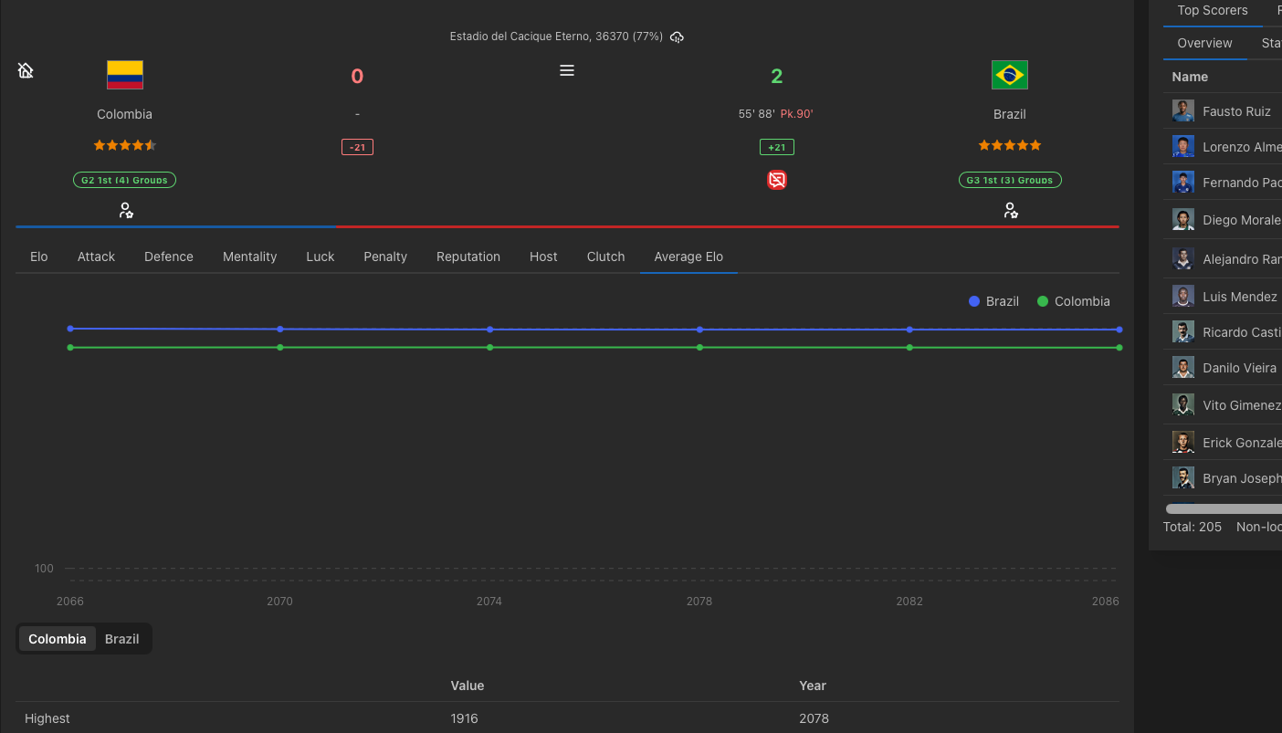Toggle Brazil series in chart legend
The image size is (1282, 733).
[993, 301]
